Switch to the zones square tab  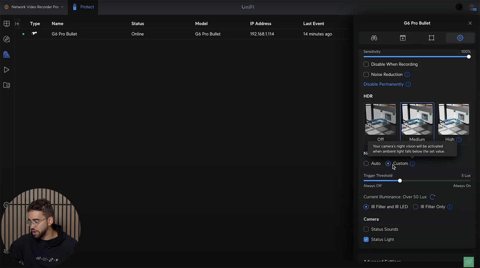tap(431, 38)
